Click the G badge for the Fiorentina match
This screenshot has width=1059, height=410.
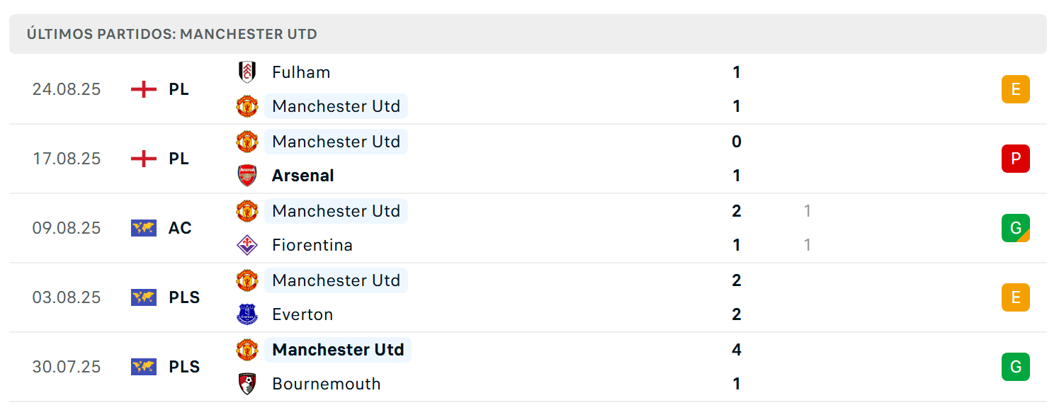point(1015,228)
